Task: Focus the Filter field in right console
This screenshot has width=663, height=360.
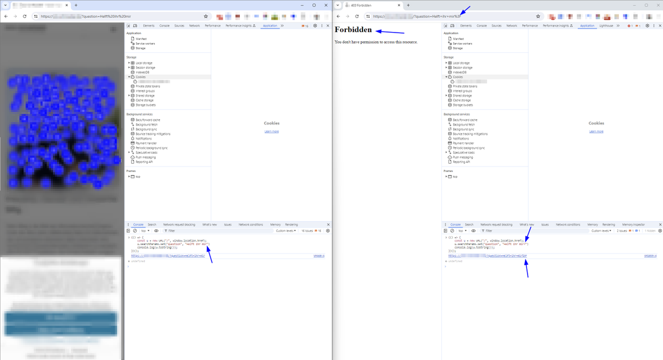Action: tap(534, 231)
